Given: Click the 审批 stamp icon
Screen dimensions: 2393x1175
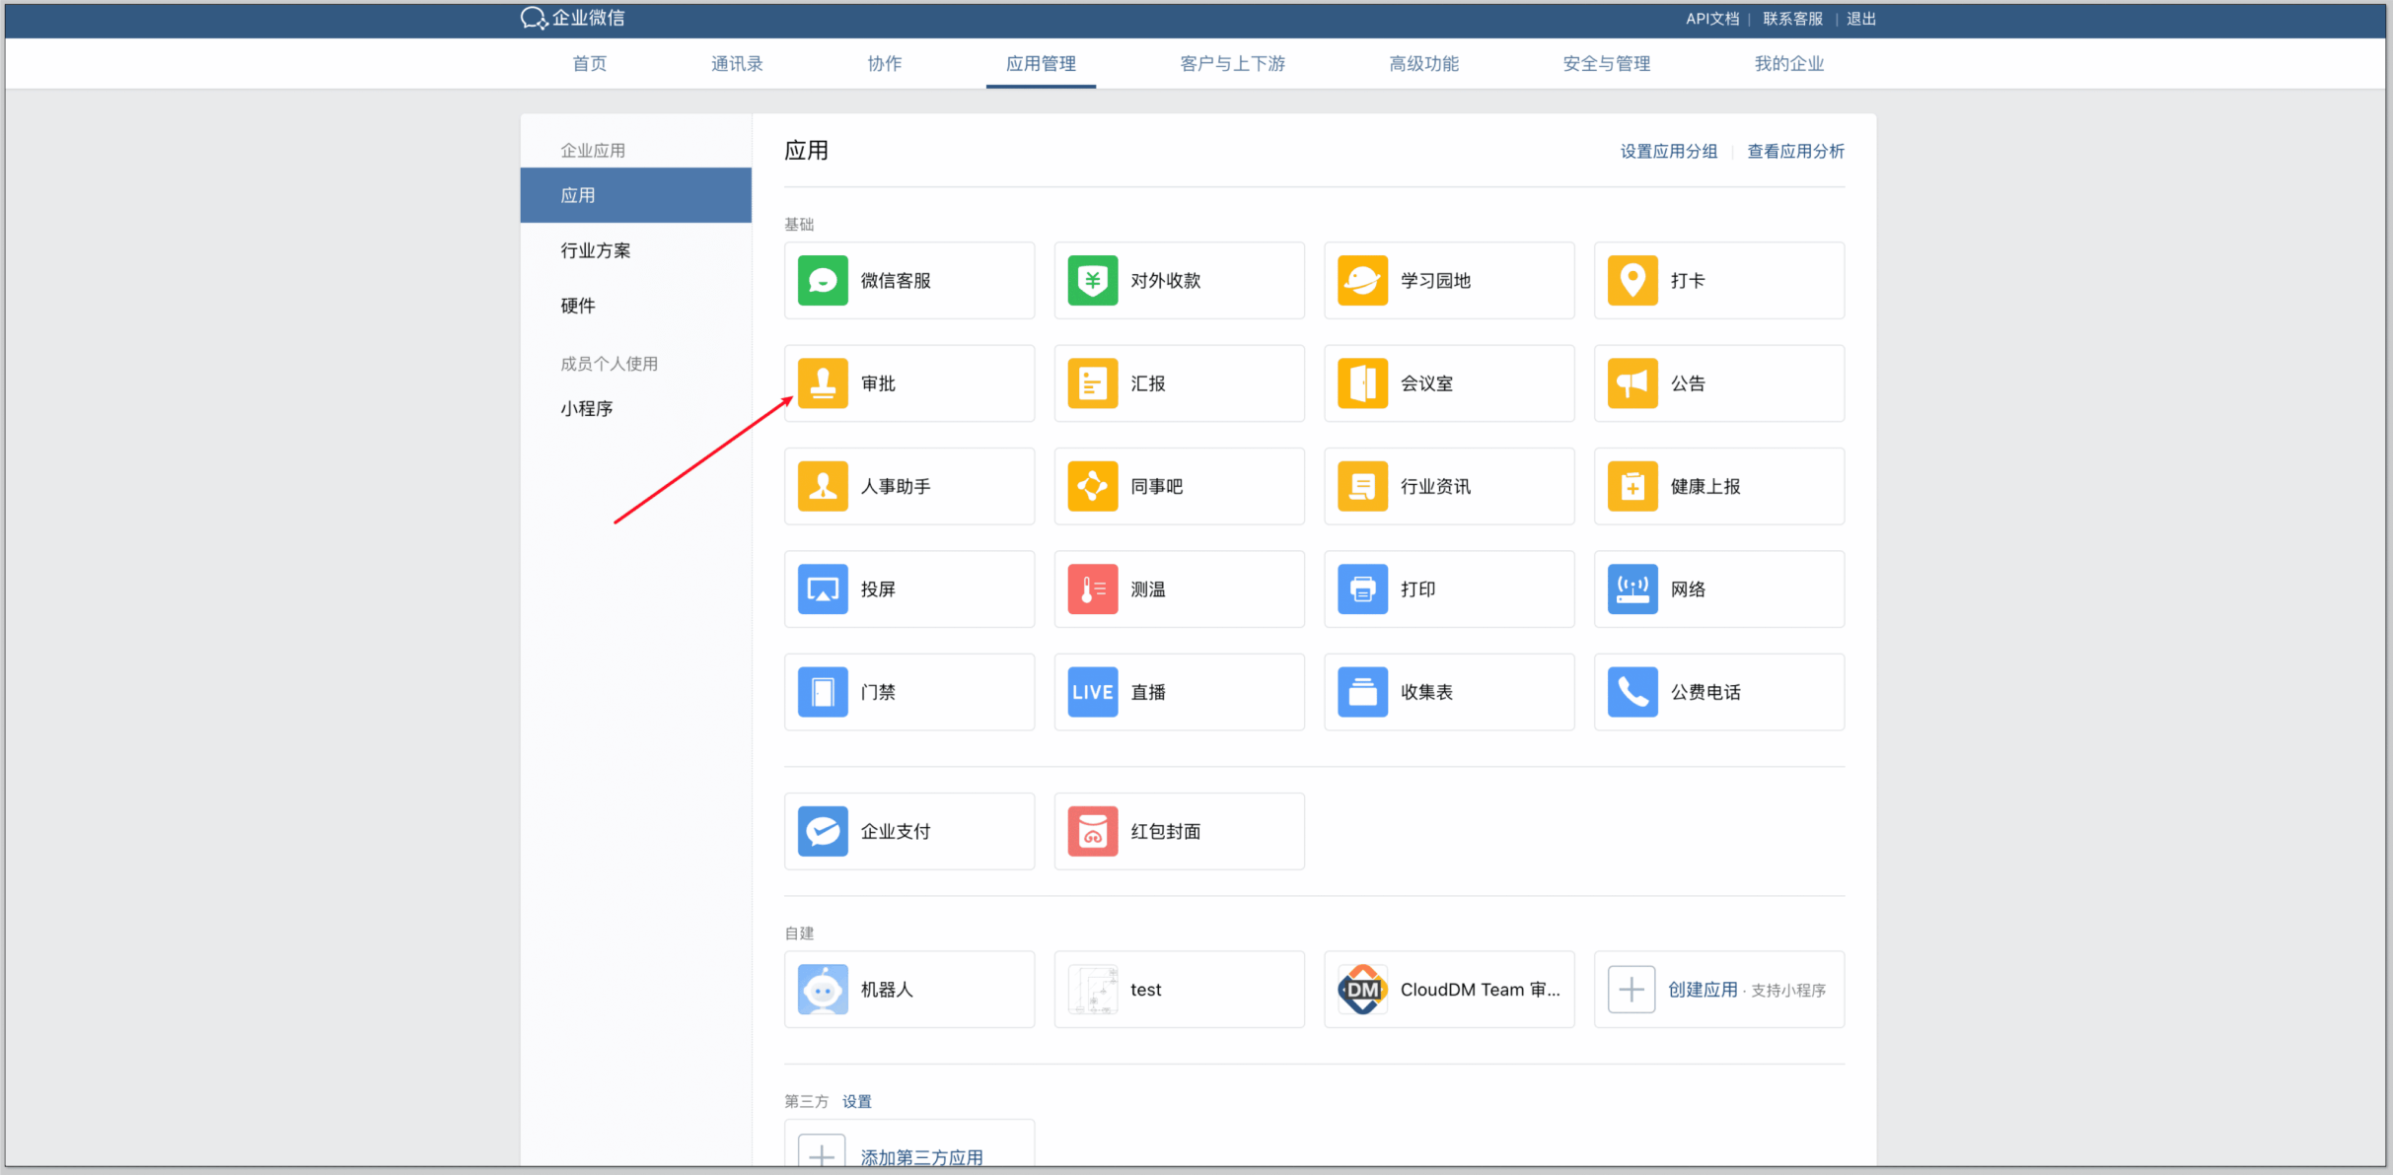Looking at the screenshot, I should coord(822,383).
